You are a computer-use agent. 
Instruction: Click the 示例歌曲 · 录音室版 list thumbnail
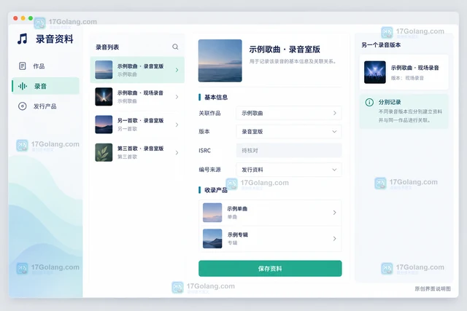click(x=104, y=70)
